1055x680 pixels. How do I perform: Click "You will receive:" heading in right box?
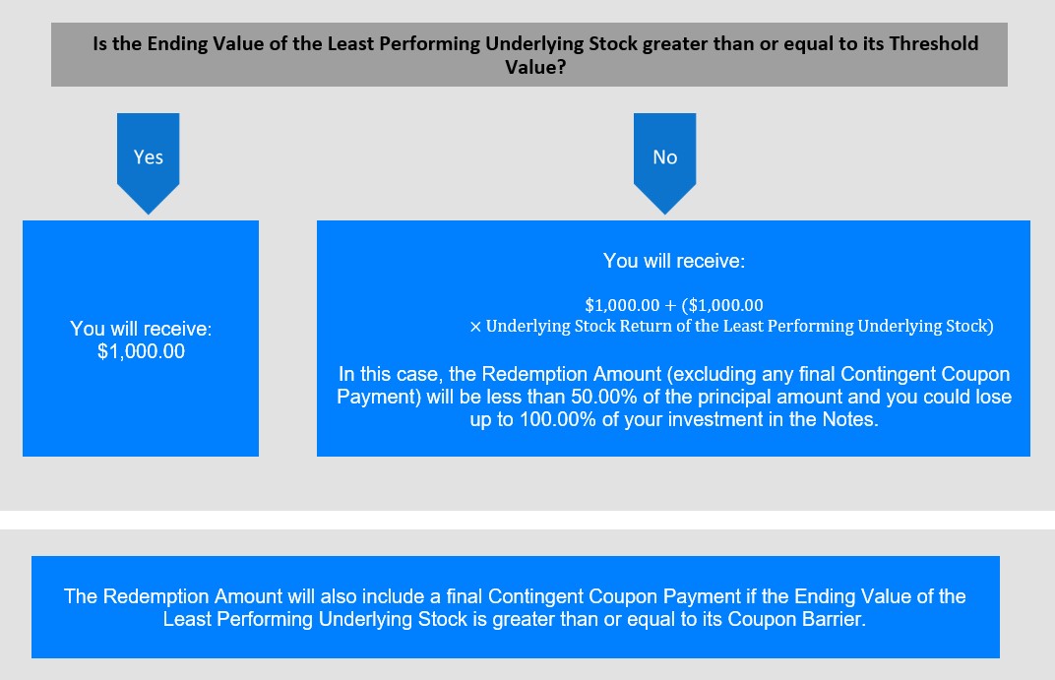673,261
